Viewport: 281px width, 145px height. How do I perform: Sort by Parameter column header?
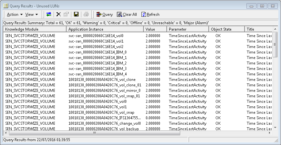[x=188, y=29]
